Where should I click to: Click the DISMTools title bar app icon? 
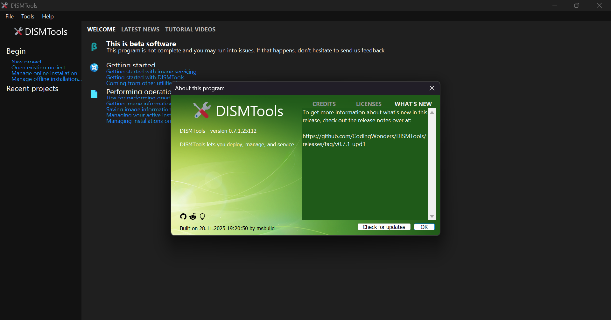pyautogui.click(x=4, y=5)
